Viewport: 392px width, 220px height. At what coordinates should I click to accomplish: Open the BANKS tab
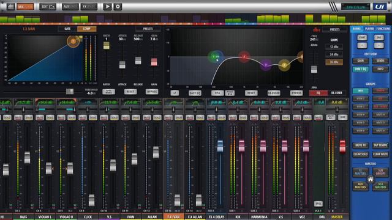[356, 29]
